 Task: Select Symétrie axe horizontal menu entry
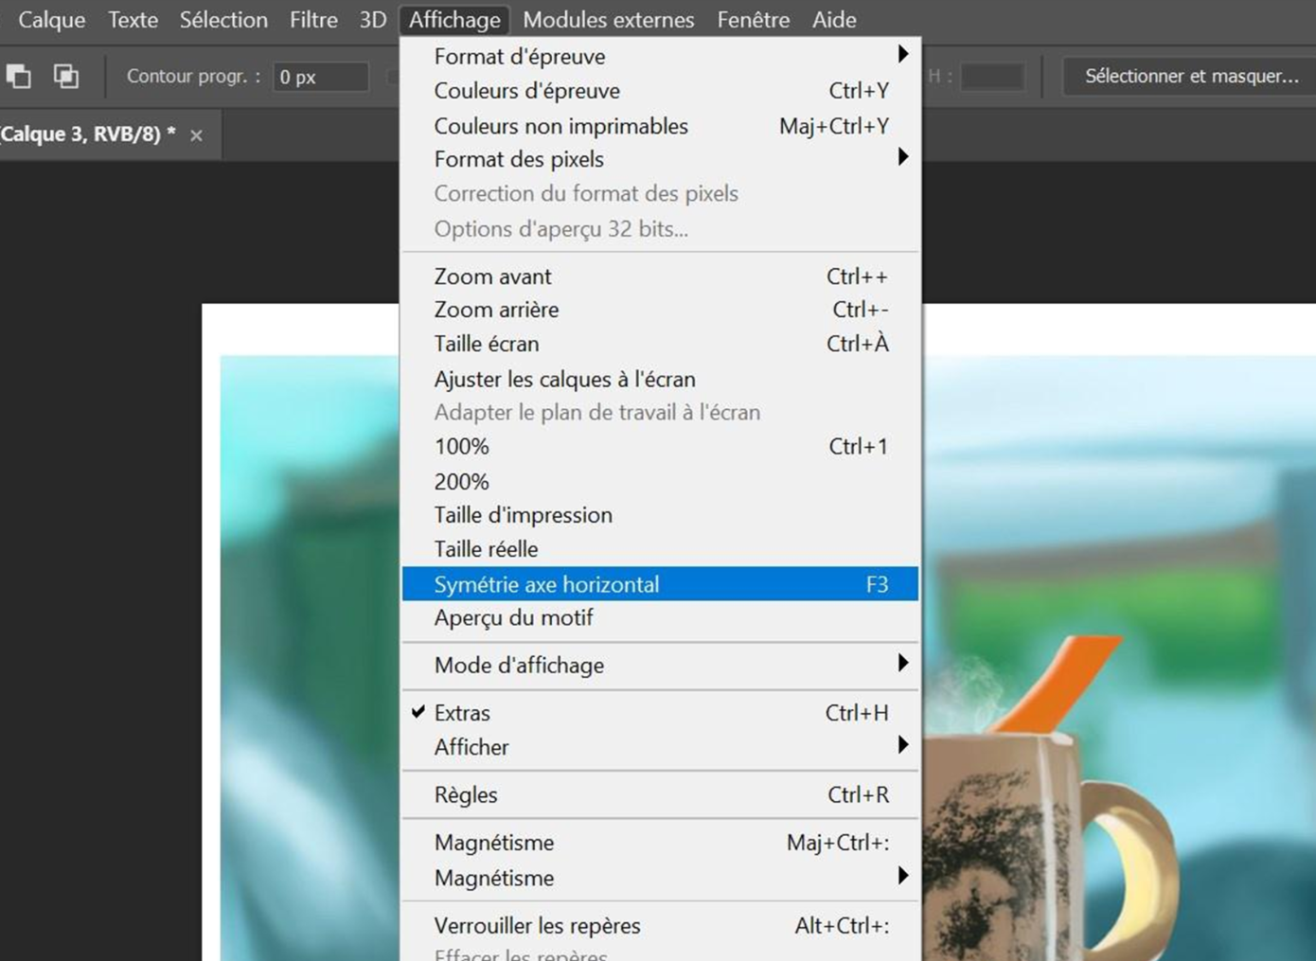tap(546, 584)
